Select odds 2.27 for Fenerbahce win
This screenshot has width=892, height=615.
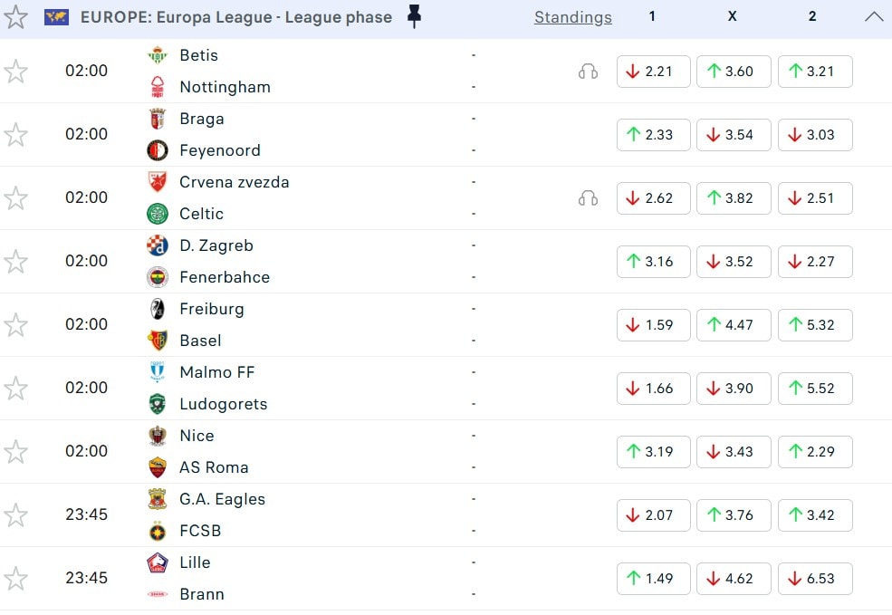click(815, 262)
